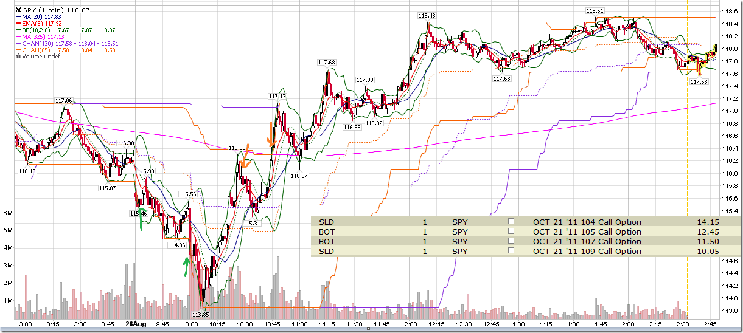
Task: Click the 14.15 price cell in trades table
Action: [x=708, y=222]
